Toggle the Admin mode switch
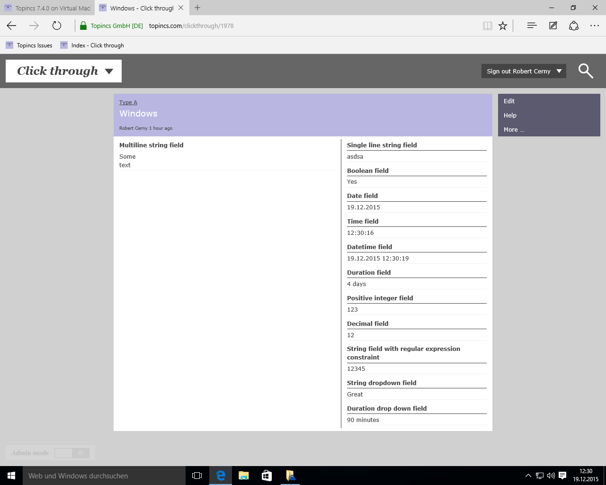606x485 pixels. [x=71, y=453]
